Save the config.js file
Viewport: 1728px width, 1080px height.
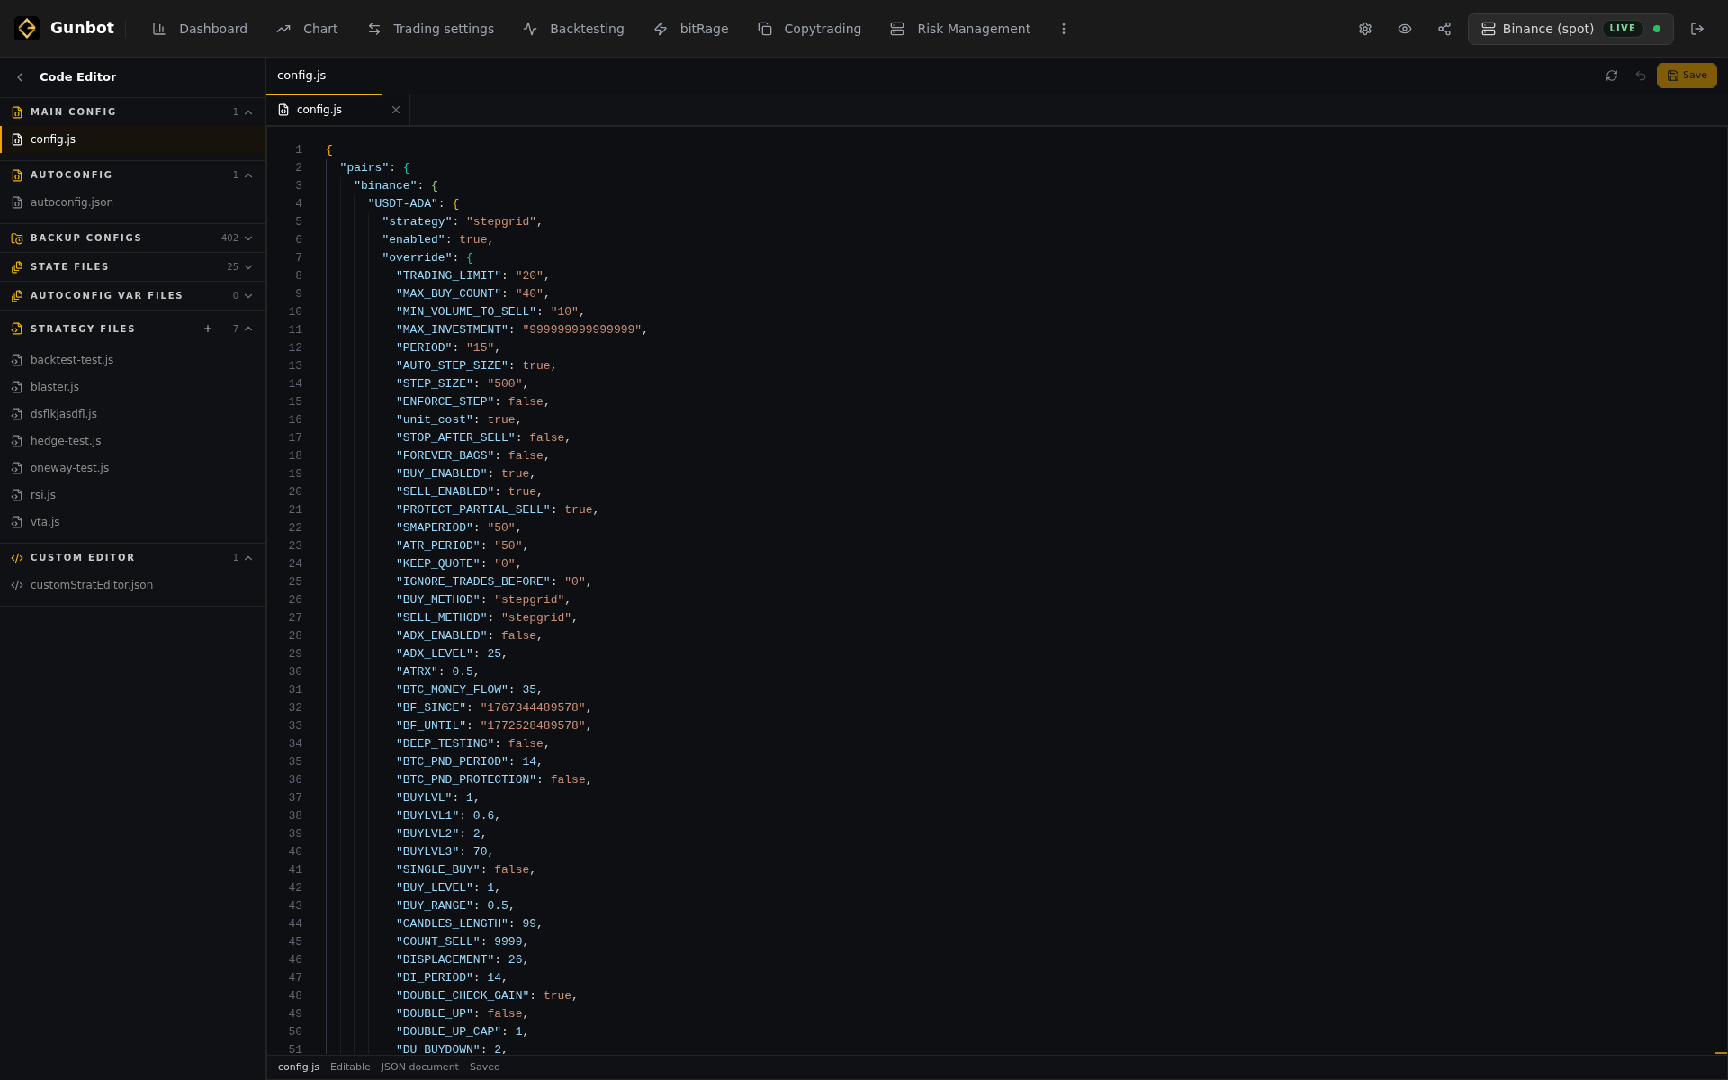[x=1687, y=76]
